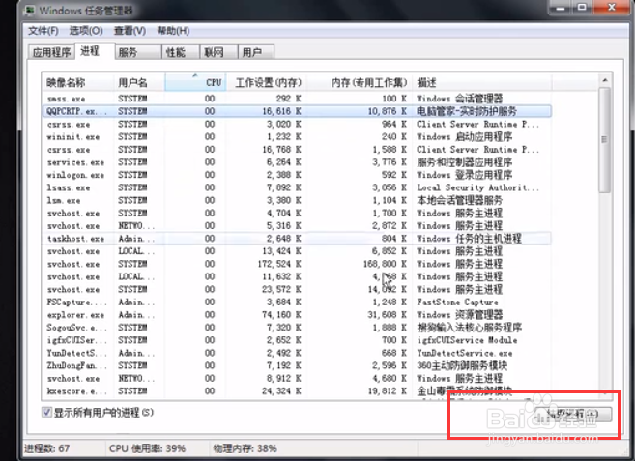635x461 pixels.
Task: Select the SogouSvc.e... process row
Action: click(x=296, y=328)
